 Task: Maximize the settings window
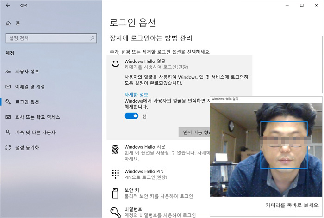302,6
